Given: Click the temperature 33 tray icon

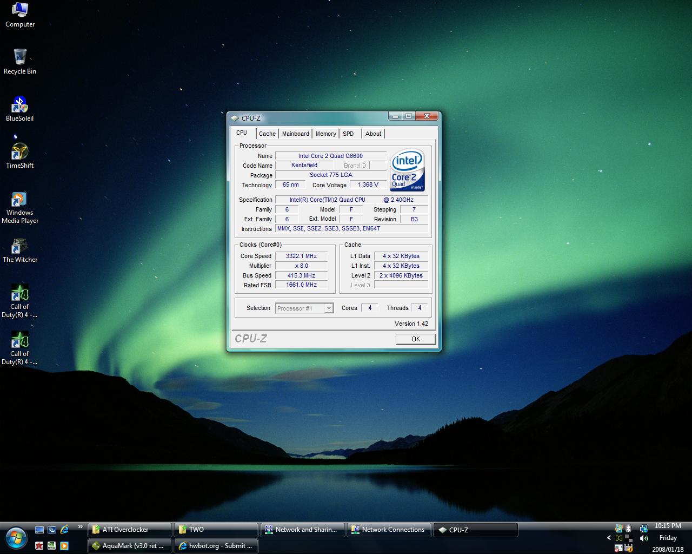Looking at the screenshot, I should coord(619,538).
